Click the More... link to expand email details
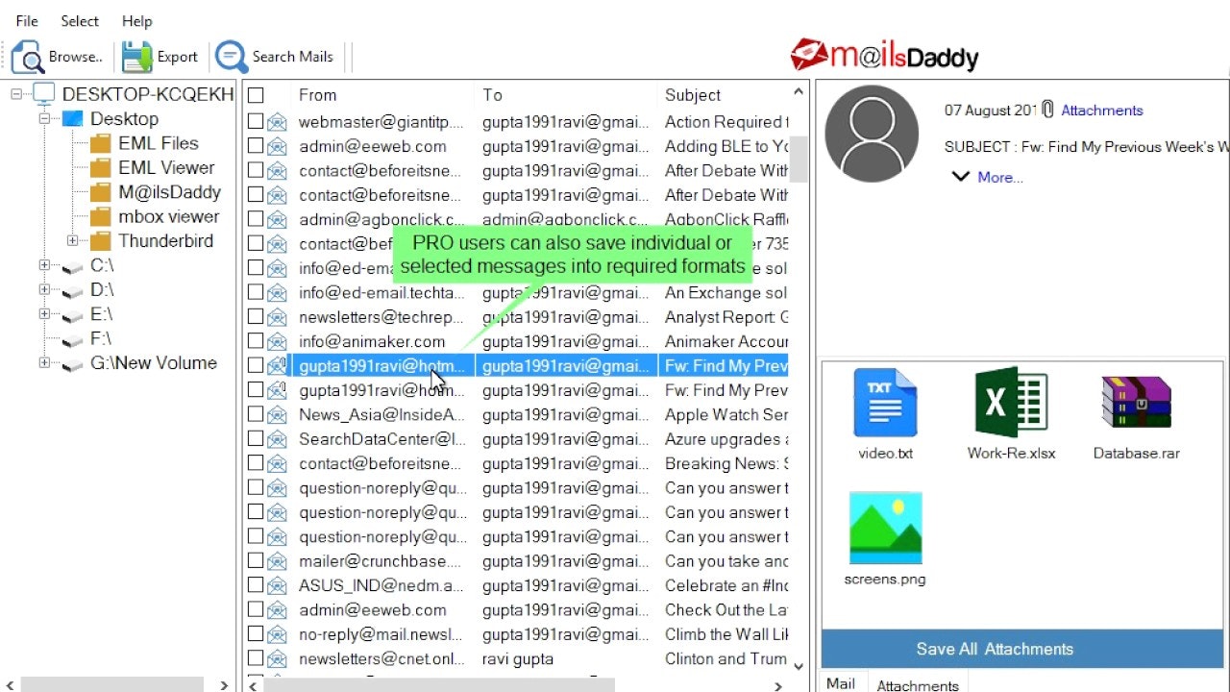This screenshot has width=1230, height=692. 999,177
